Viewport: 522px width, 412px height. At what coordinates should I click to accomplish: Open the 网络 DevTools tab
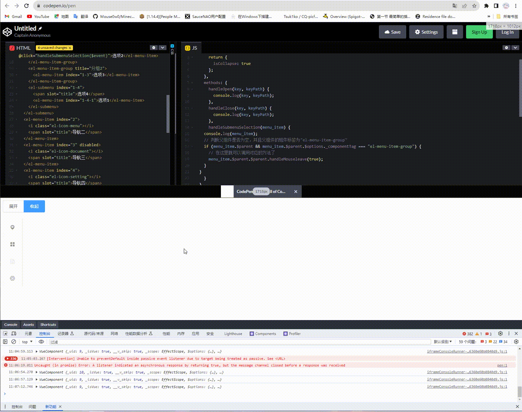114,334
